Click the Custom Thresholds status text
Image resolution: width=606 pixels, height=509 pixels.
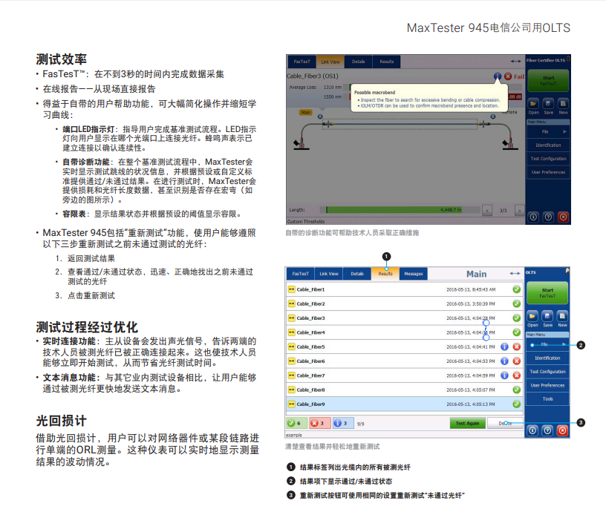[x=306, y=222]
